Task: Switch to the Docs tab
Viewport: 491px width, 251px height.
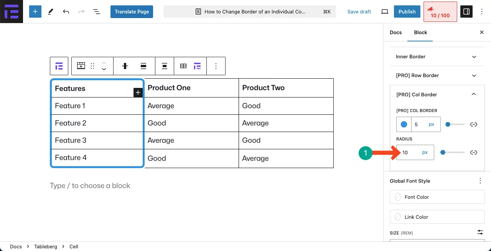Action: tap(395, 32)
